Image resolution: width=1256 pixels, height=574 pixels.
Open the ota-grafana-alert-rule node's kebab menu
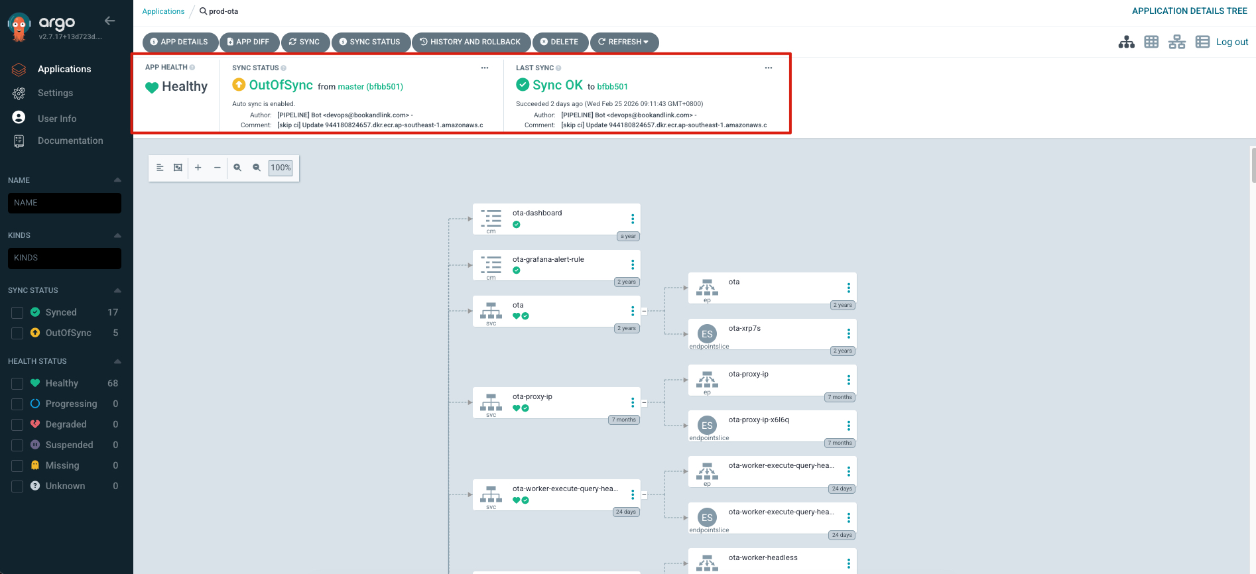click(x=633, y=264)
